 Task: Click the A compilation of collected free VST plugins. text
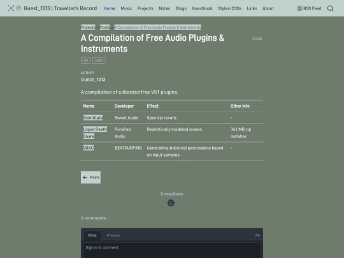click(x=129, y=92)
